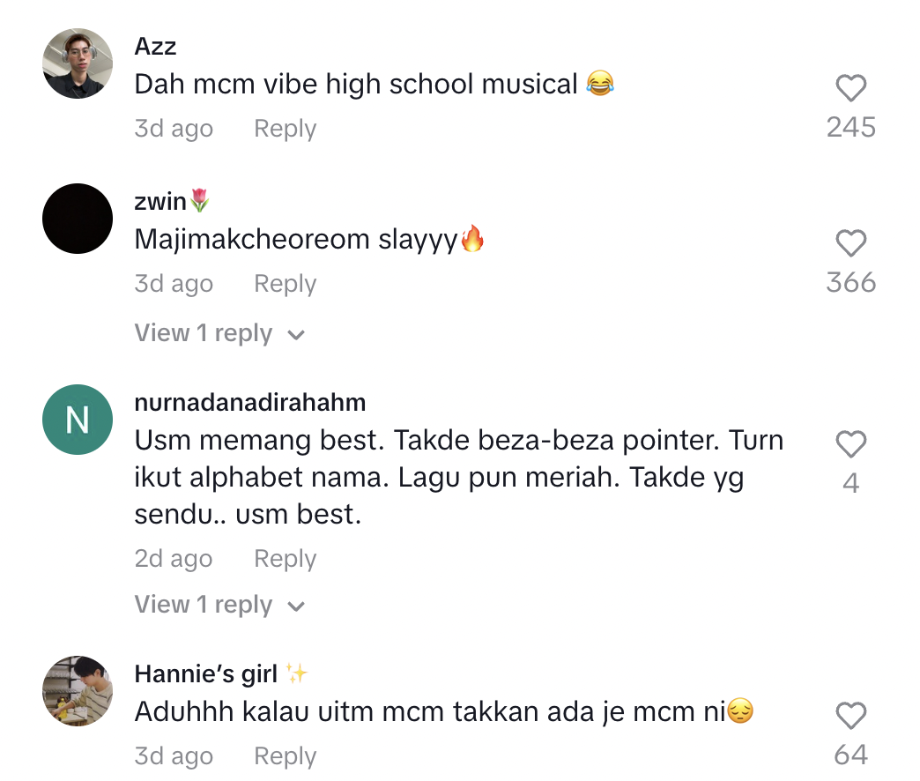
Task: Tap heart on zwin's Majimakcheoreom comment
Action: point(850,243)
